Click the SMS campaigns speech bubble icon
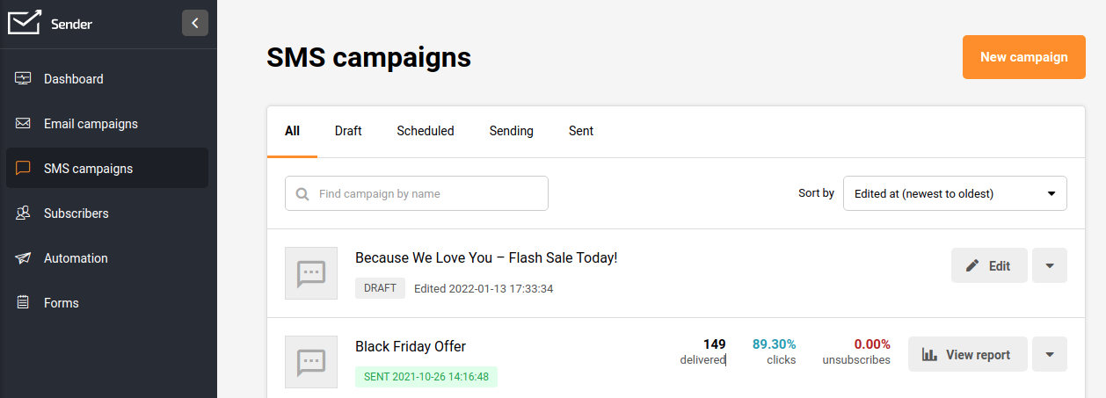Screen dimensions: 1106x398 (24, 169)
